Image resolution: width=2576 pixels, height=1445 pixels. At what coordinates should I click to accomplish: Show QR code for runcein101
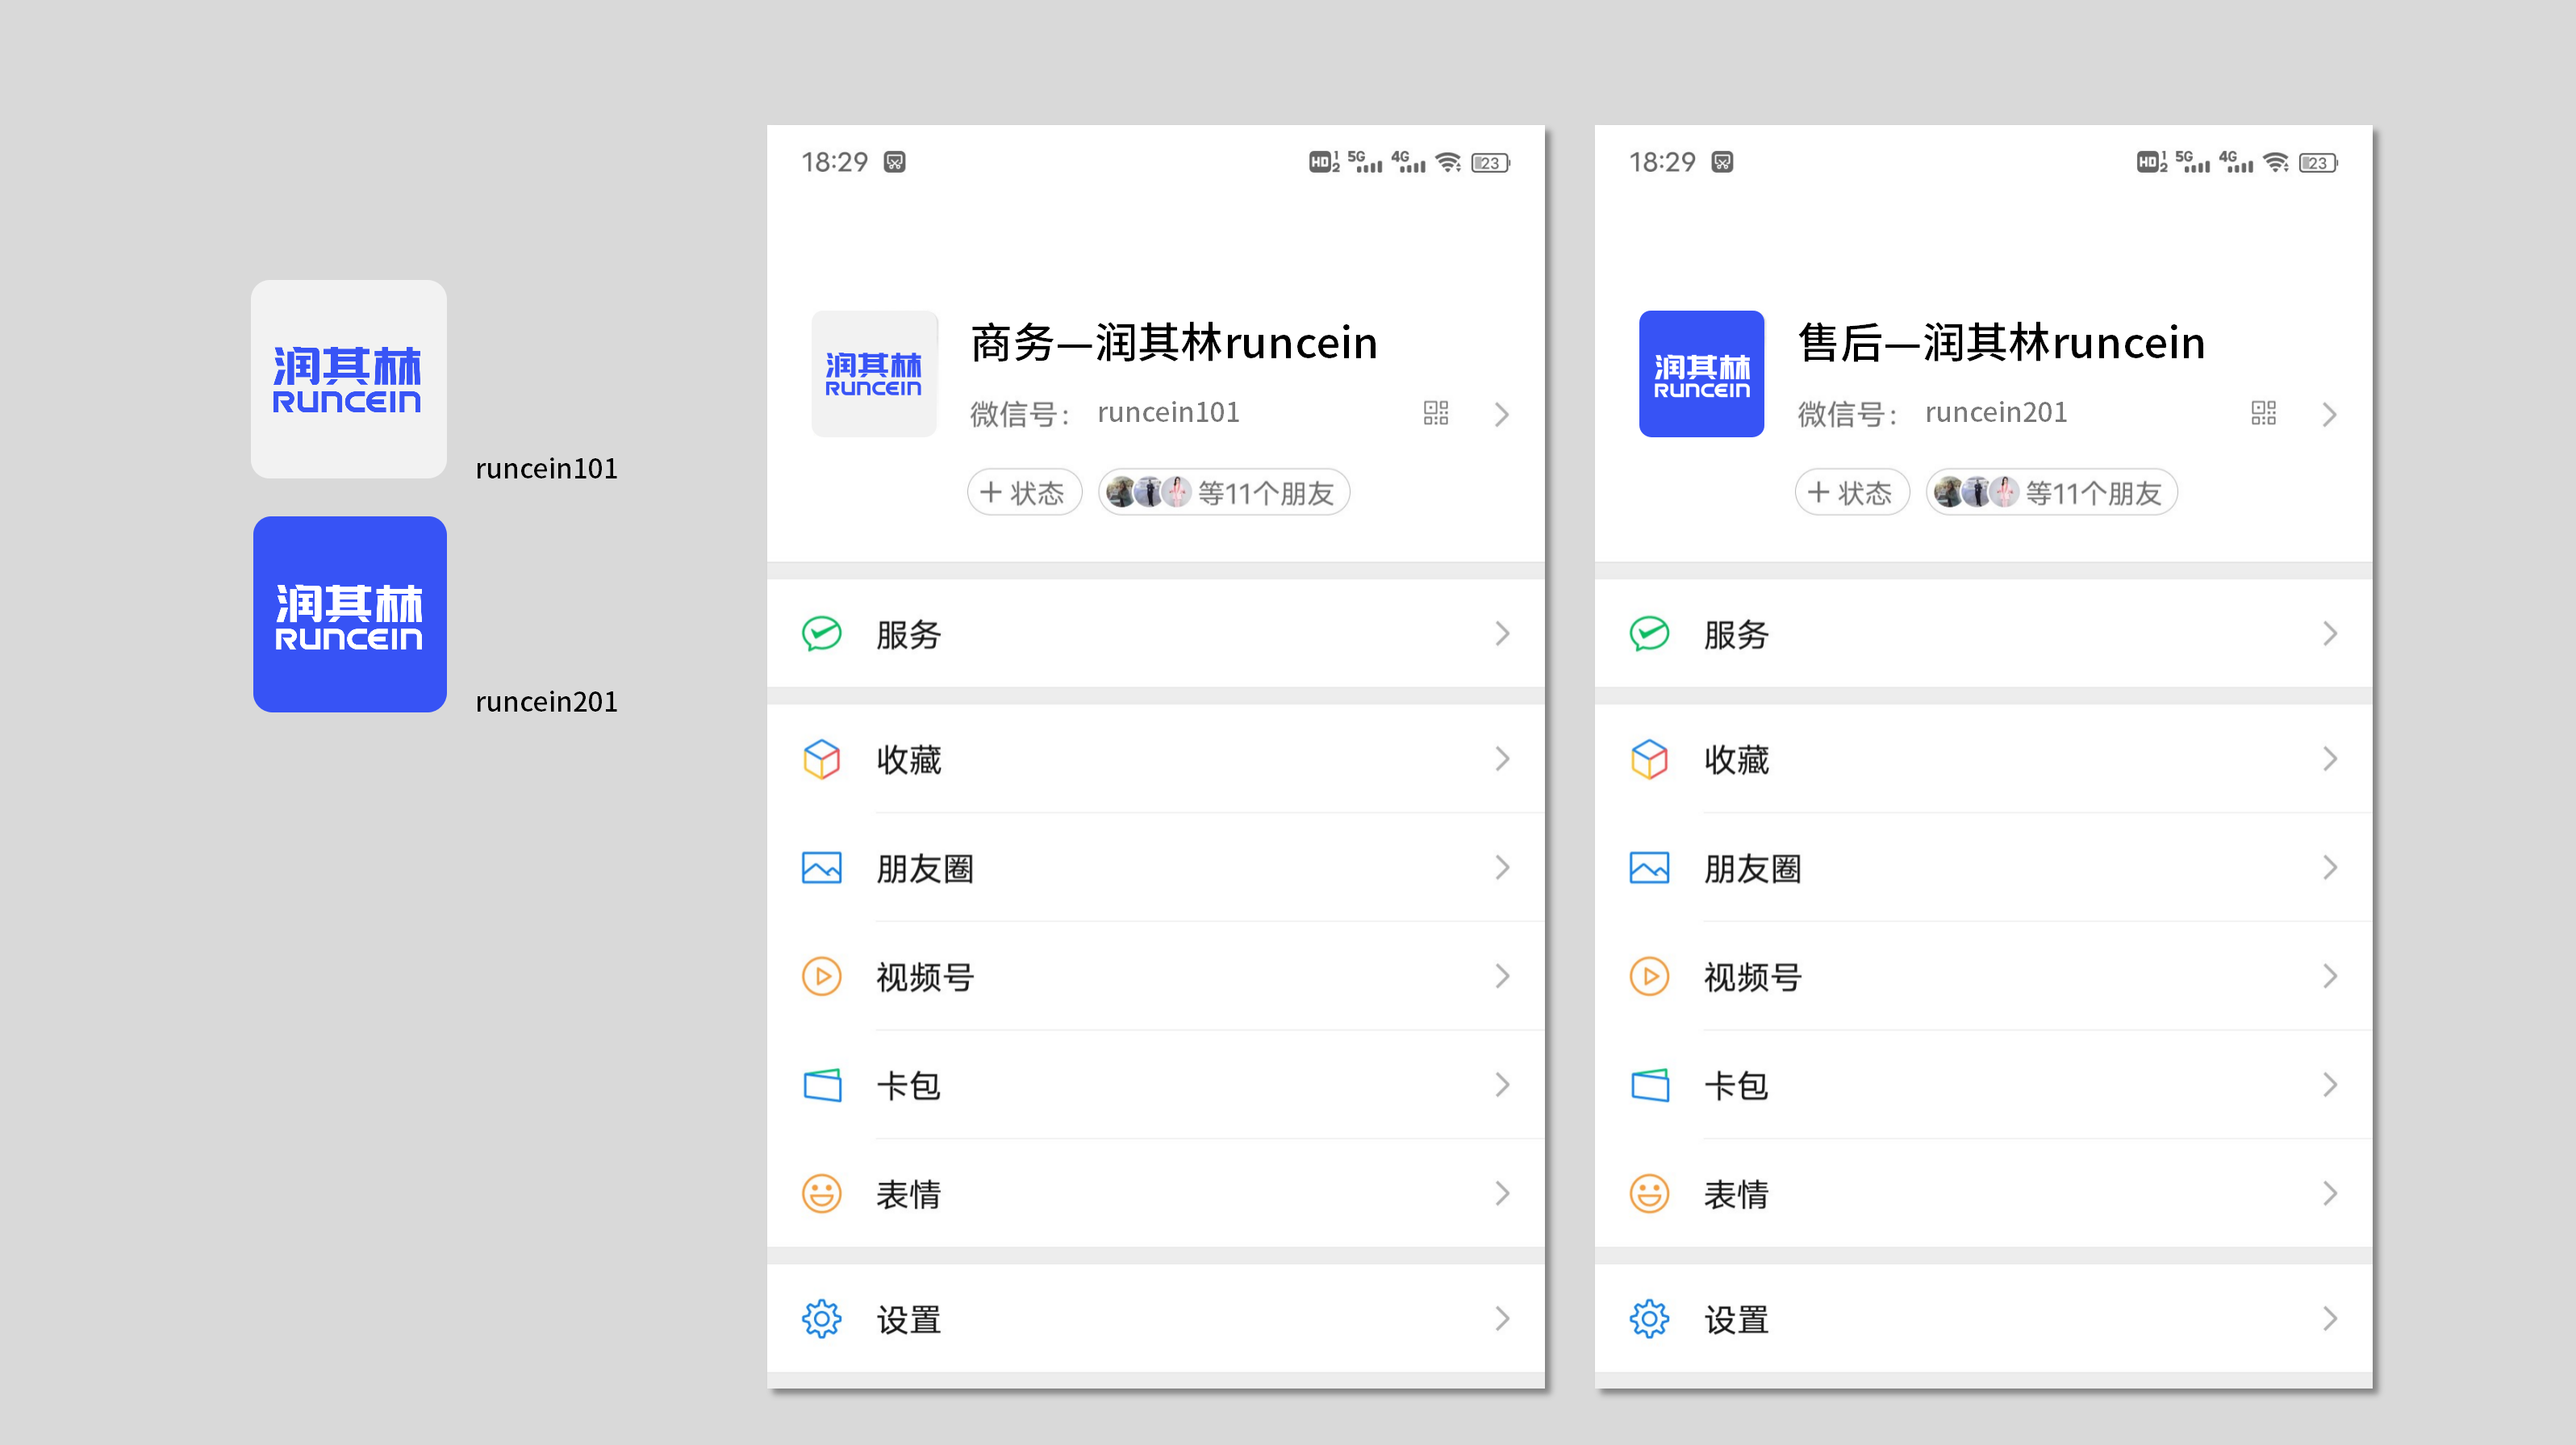(1436, 413)
